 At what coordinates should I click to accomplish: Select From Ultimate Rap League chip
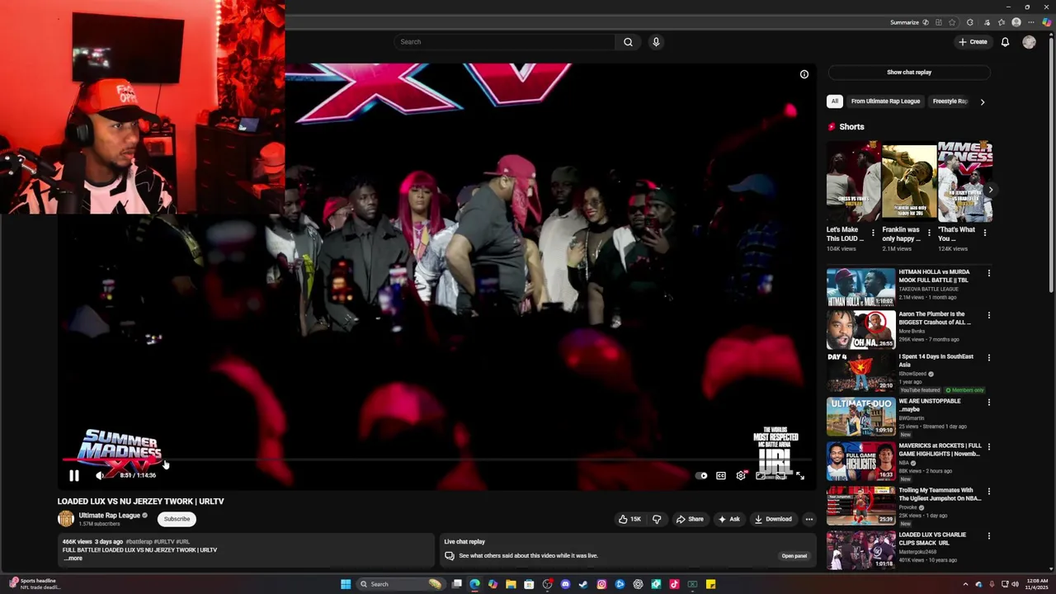click(x=885, y=101)
